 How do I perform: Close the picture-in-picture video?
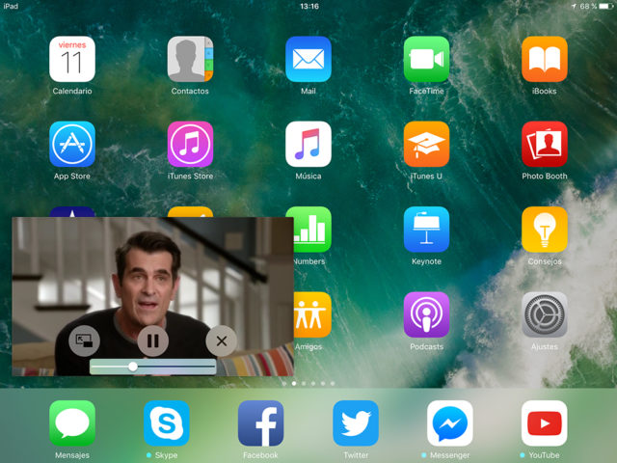(x=222, y=340)
